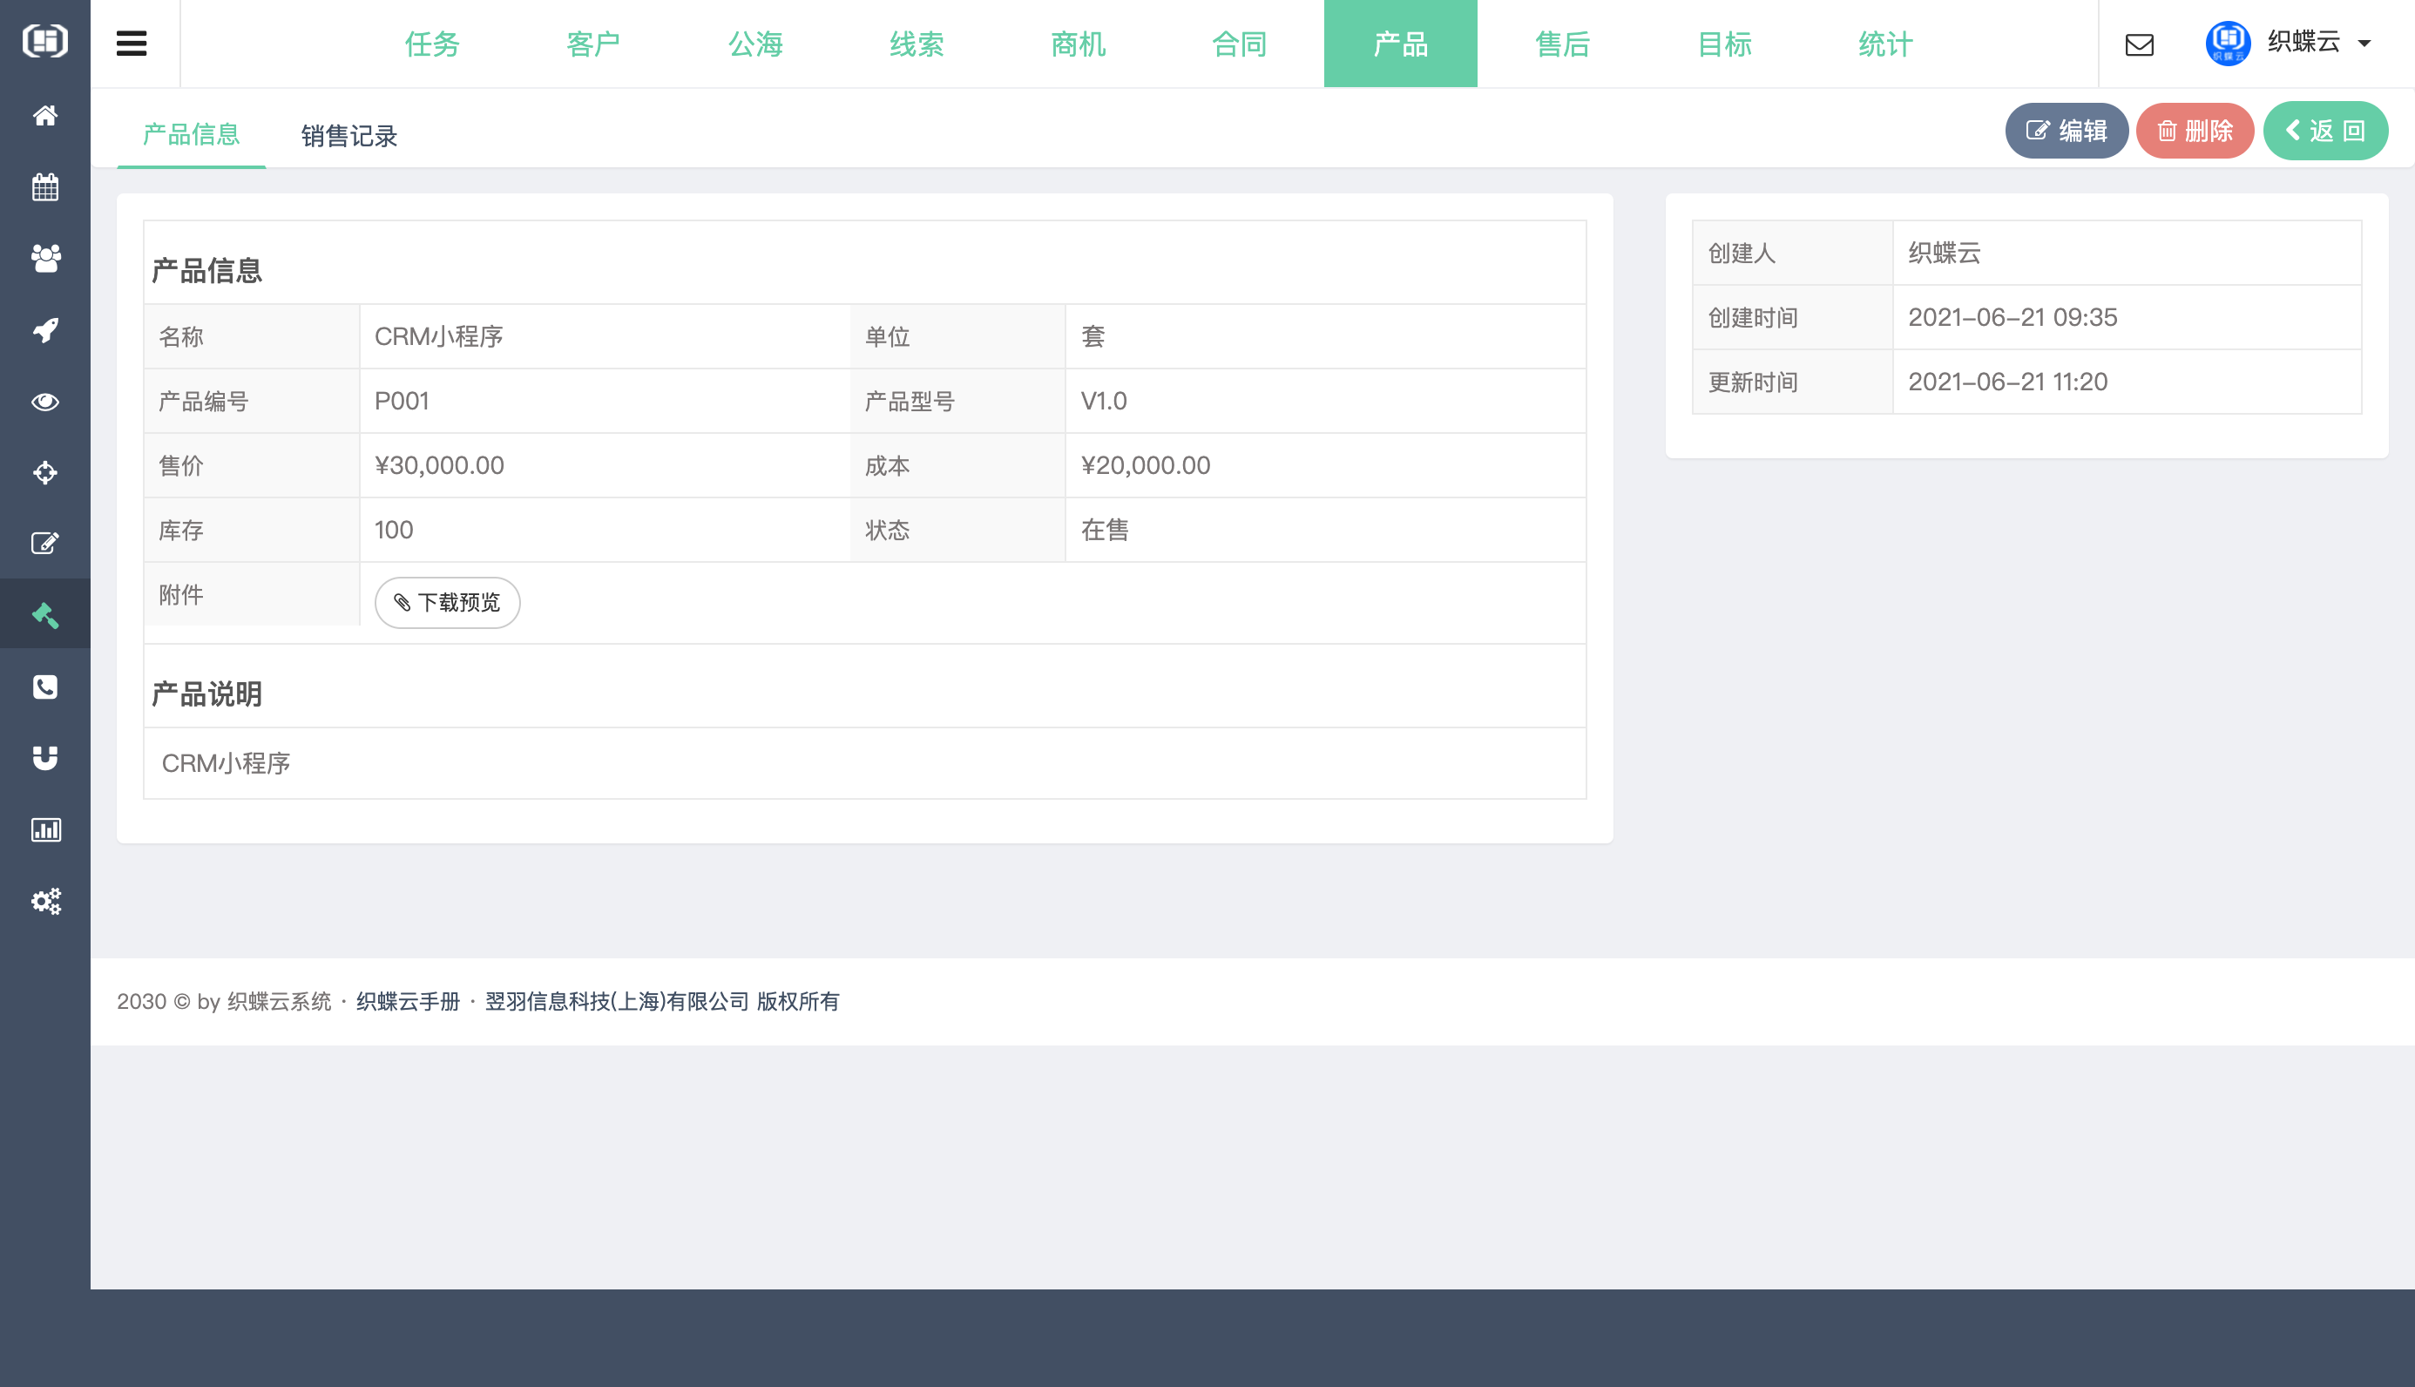This screenshot has height=1387, width=2415.
Task: Select the 产品信息 tab
Action: pos(191,134)
